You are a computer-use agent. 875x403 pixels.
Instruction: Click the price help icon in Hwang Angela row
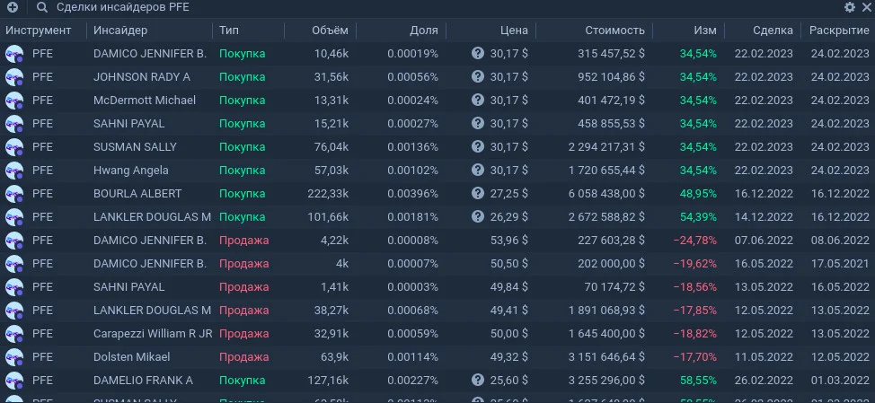click(478, 170)
